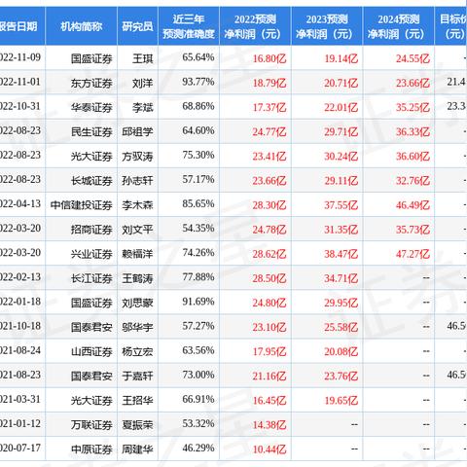Click 2022 profit value 28.62亿
This screenshot has height=467, width=467.
coord(269,254)
